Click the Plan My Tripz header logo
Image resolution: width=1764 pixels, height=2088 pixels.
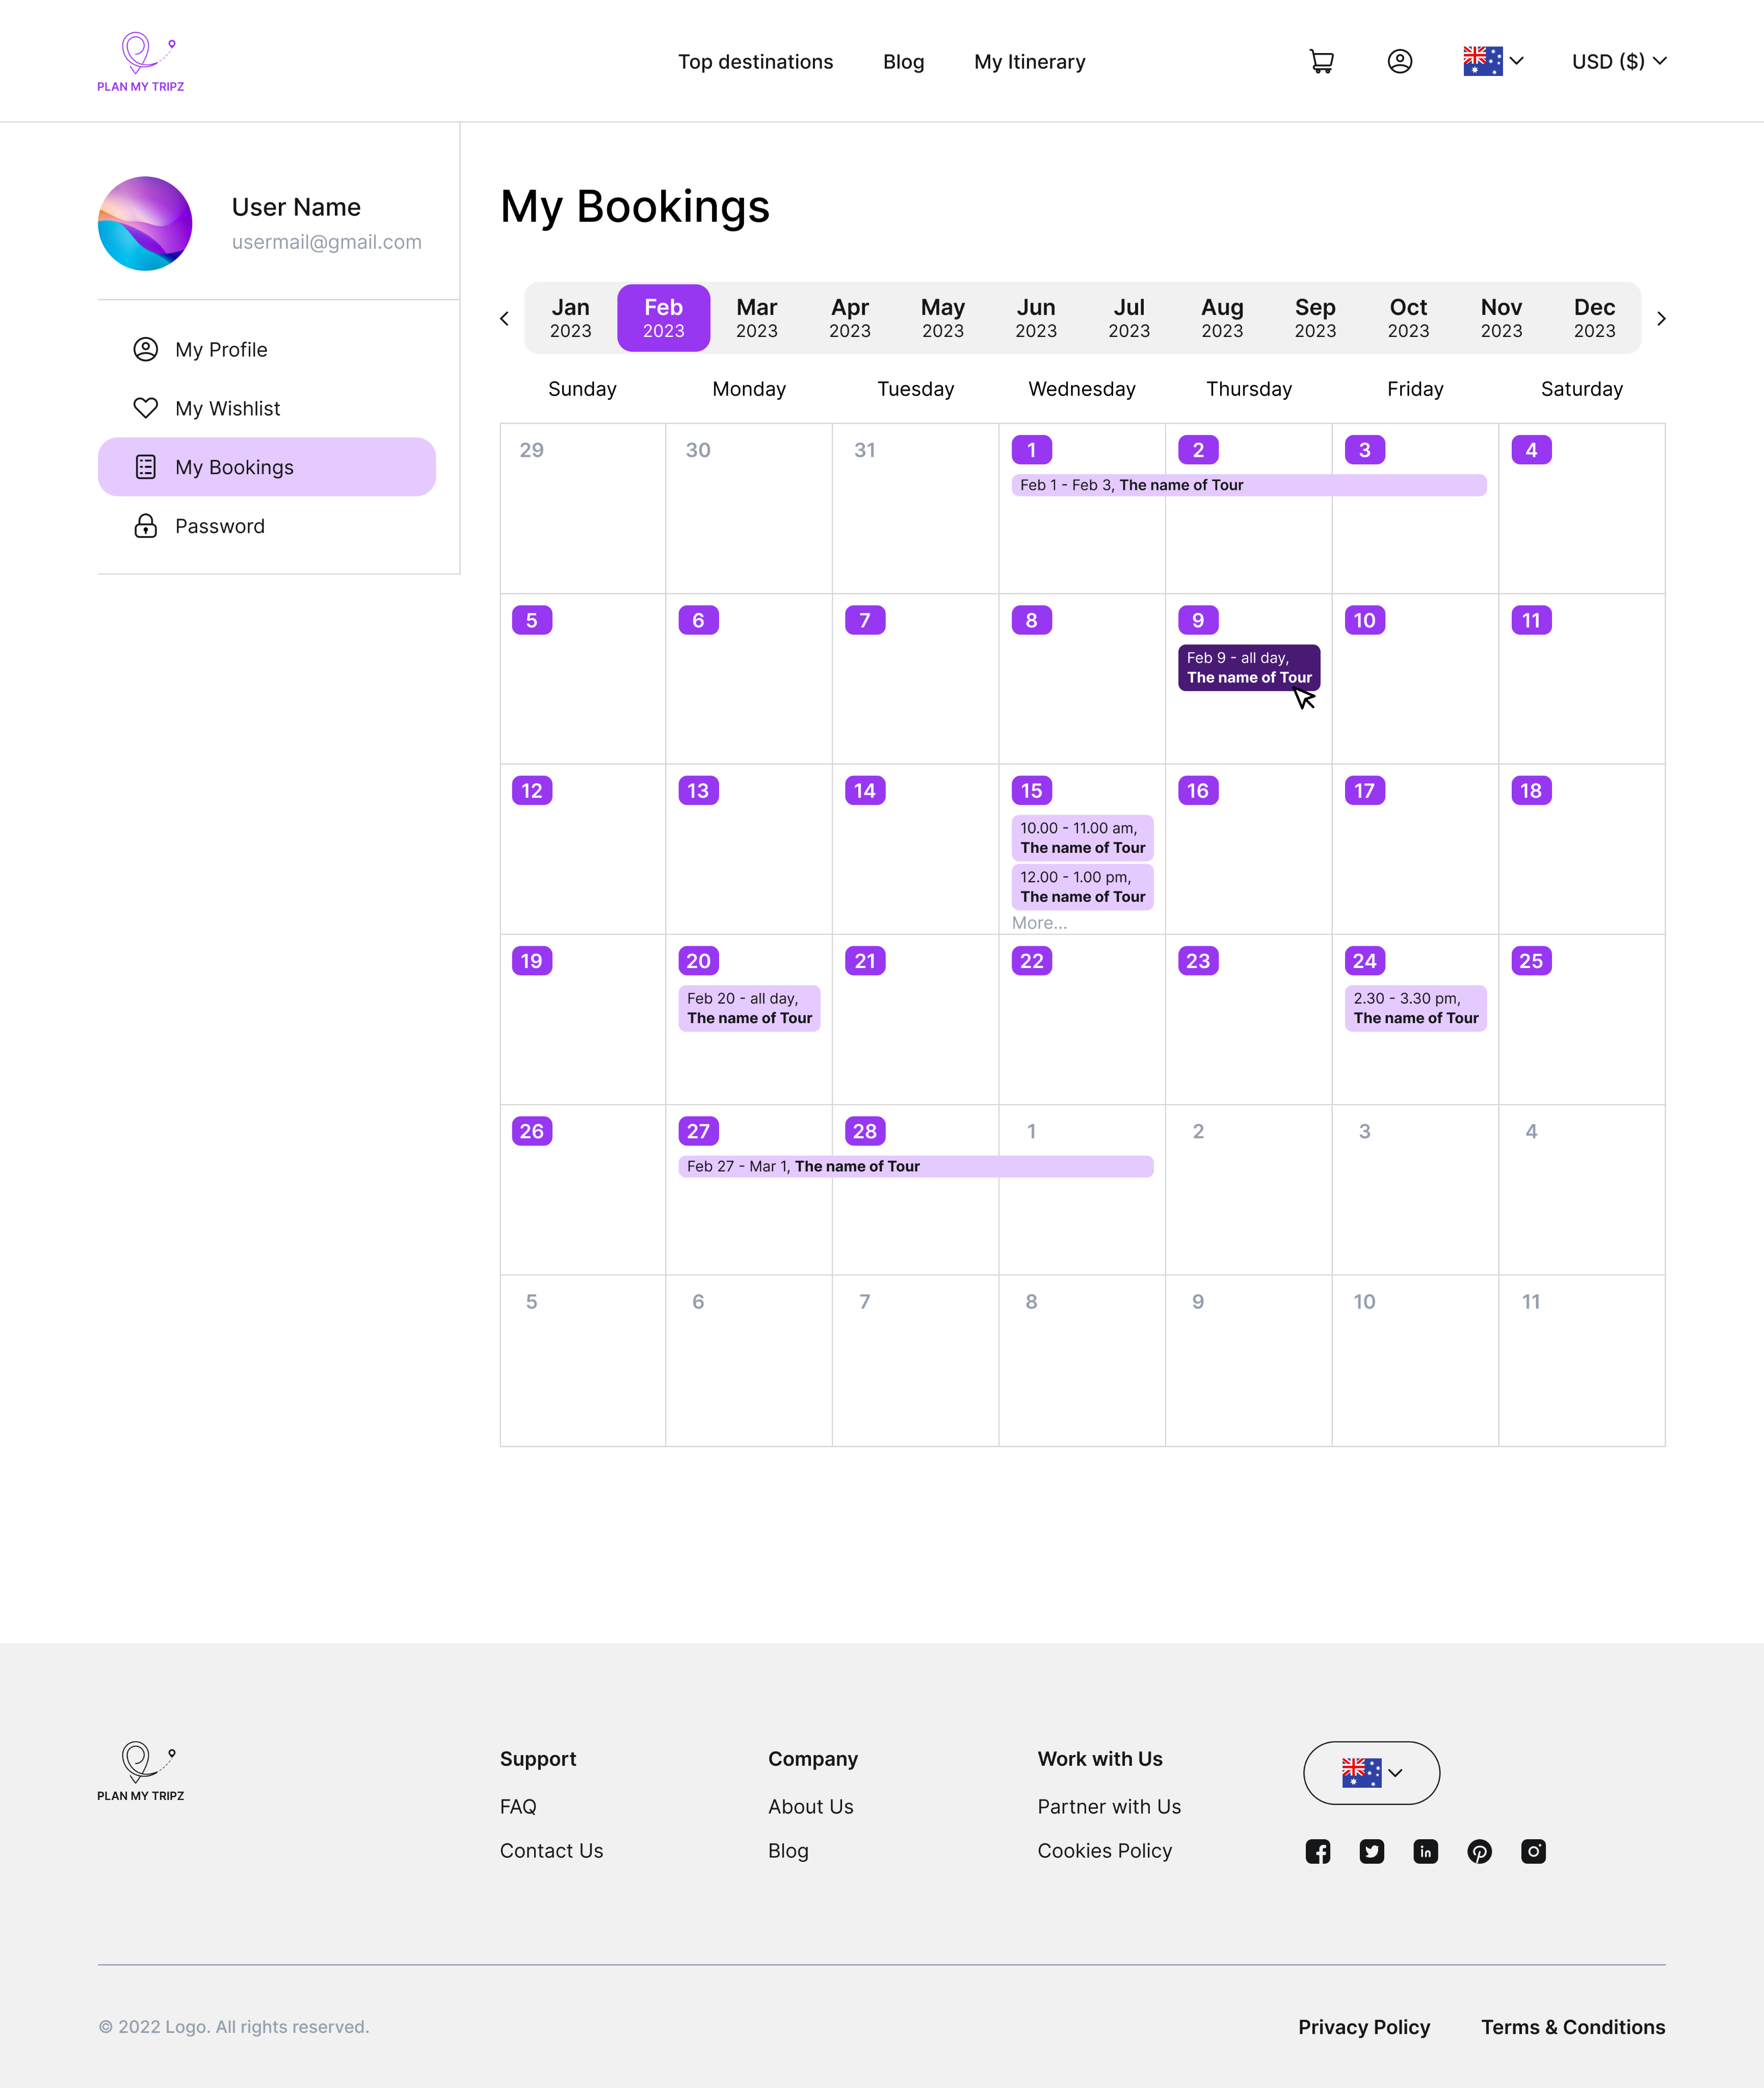pyautogui.click(x=141, y=62)
